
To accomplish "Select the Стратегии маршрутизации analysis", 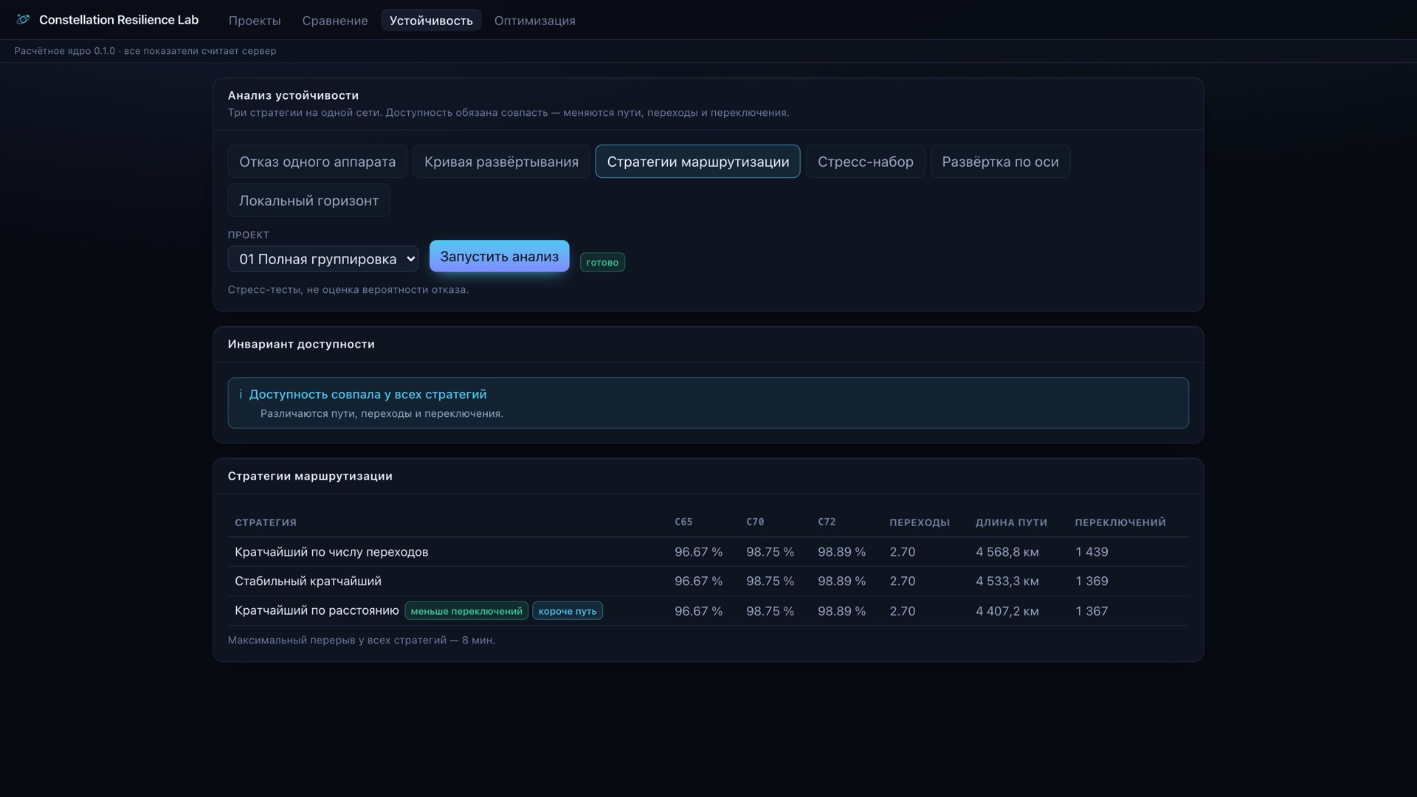I will pos(698,162).
